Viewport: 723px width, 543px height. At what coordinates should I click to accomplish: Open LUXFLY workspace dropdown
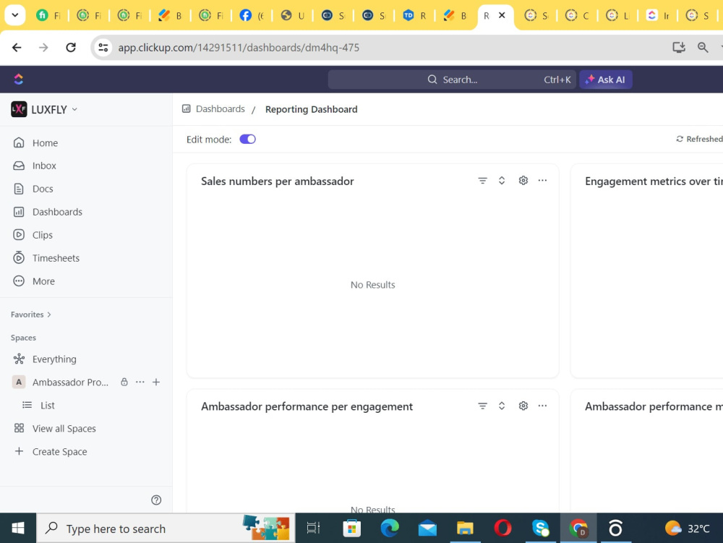(x=44, y=110)
